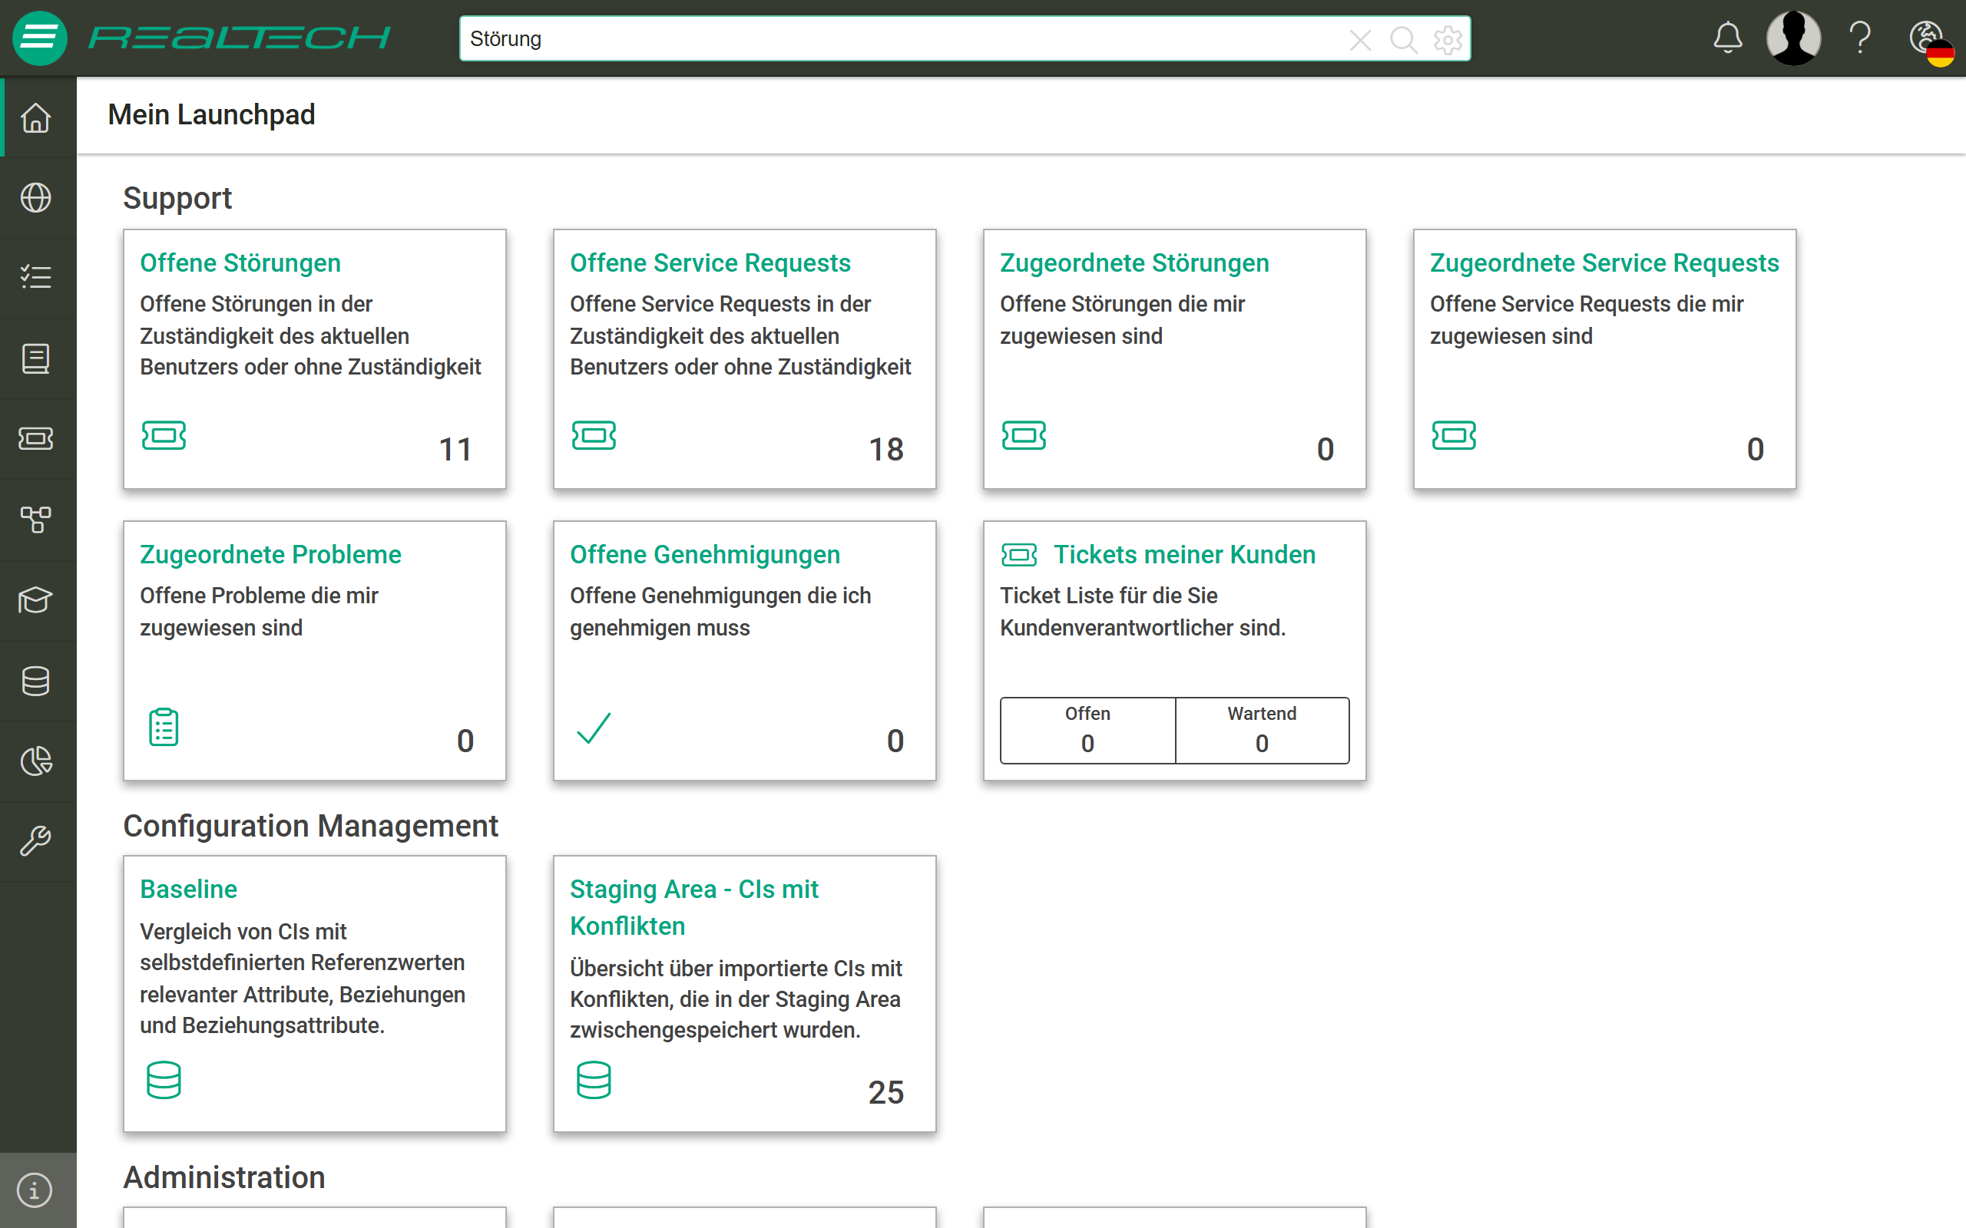This screenshot has width=1966, height=1228.
Task: Open the ticket icon in the sidebar
Action: pyautogui.click(x=36, y=438)
